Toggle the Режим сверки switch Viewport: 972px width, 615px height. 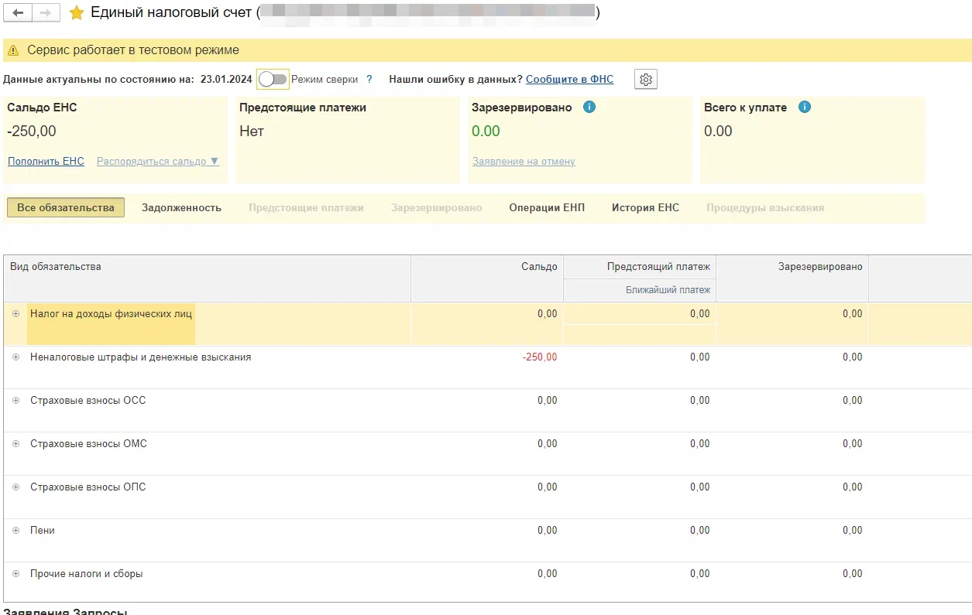[273, 79]
